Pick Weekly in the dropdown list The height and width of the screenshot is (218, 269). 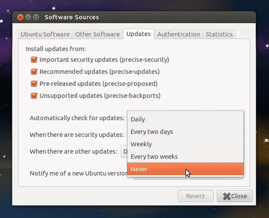(x=185, y=144)
